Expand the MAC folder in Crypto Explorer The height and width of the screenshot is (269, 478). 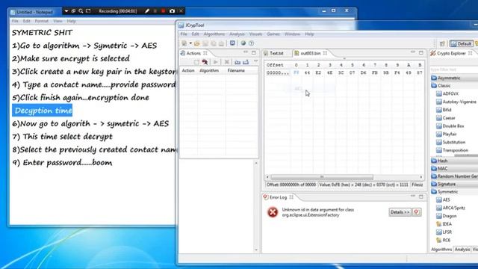click(442, 168)
